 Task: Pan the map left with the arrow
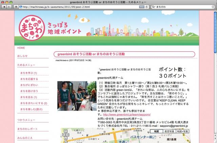tap(64, 135)
